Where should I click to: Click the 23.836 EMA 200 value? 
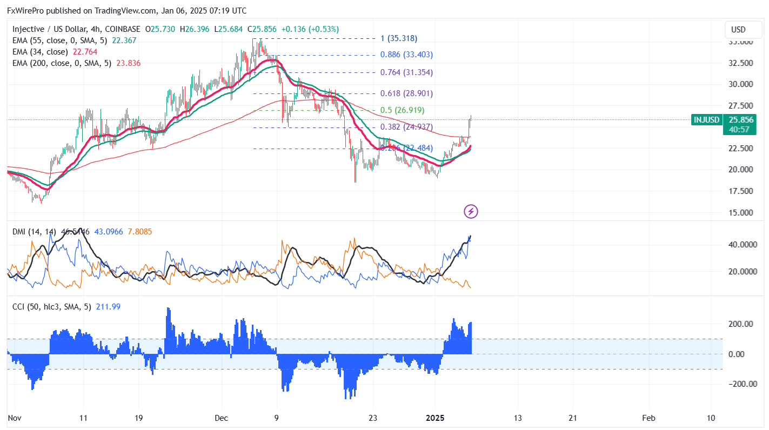pos(128,63)
